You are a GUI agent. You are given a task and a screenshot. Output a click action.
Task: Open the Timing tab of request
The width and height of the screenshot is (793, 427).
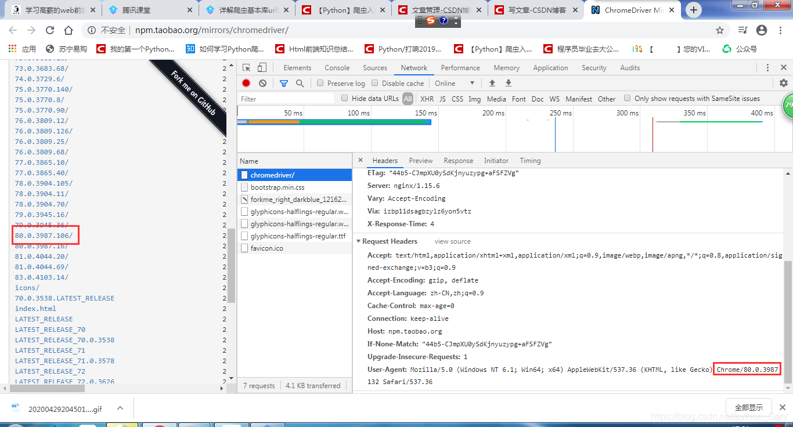tap(530, 161)
